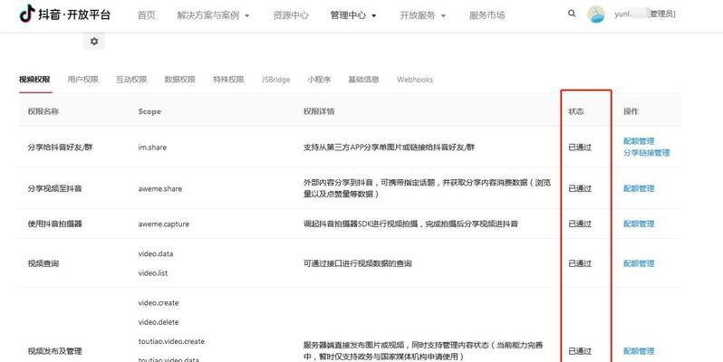Screen dimensions: 723x362
Task: Select 使用抖音拍摄器 permission name
Action: tap(55, 224)
